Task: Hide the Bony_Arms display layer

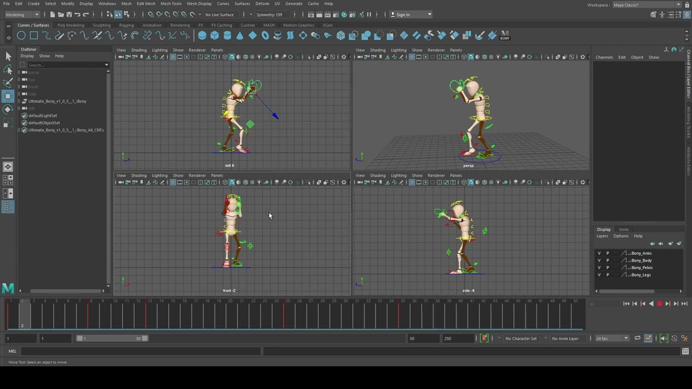Action: (598, 253)
